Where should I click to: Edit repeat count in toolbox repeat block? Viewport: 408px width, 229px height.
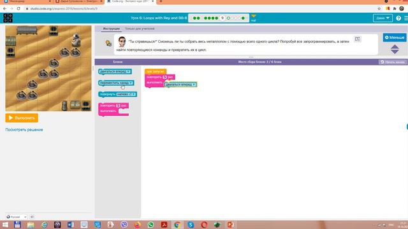click(118, 106)
